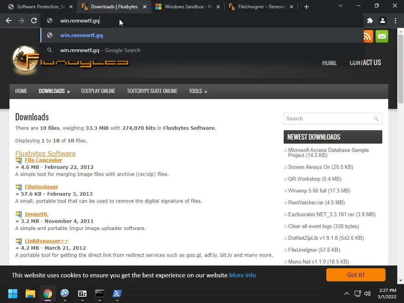
Task: Open TEXTCRYPT SUITE ONLINE nav item
Action: coord(152,91)
